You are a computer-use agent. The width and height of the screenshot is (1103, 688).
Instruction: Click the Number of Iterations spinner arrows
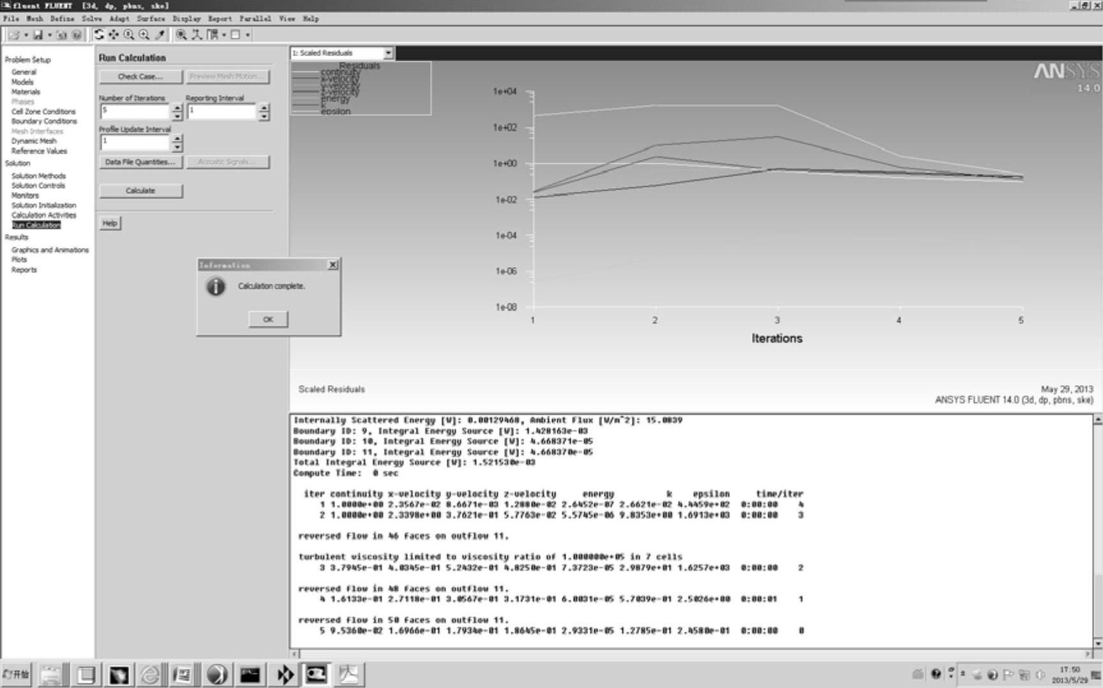coord(177,112)
